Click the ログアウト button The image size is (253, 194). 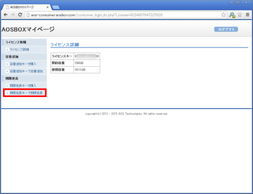click(226, 29)
